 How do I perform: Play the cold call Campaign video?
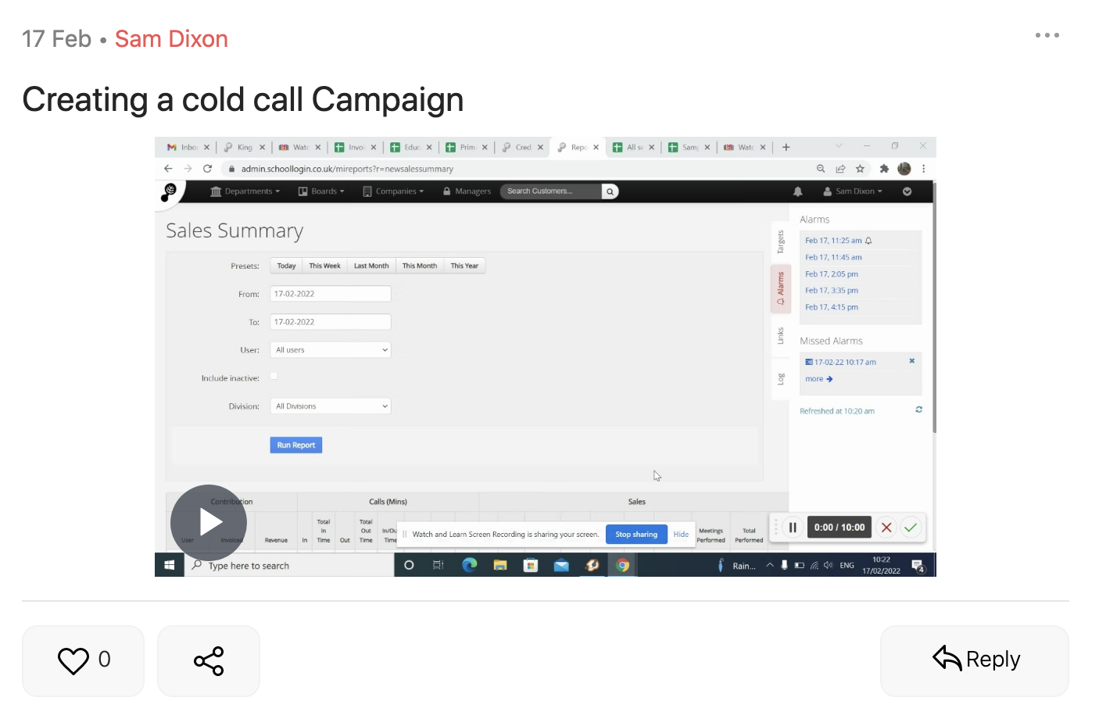click(x=209, y=522)
